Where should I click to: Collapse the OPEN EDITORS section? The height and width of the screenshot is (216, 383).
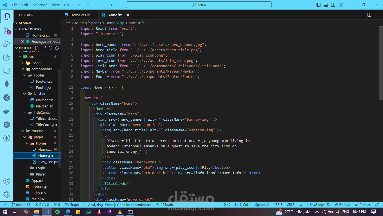(x=37, y=29)
